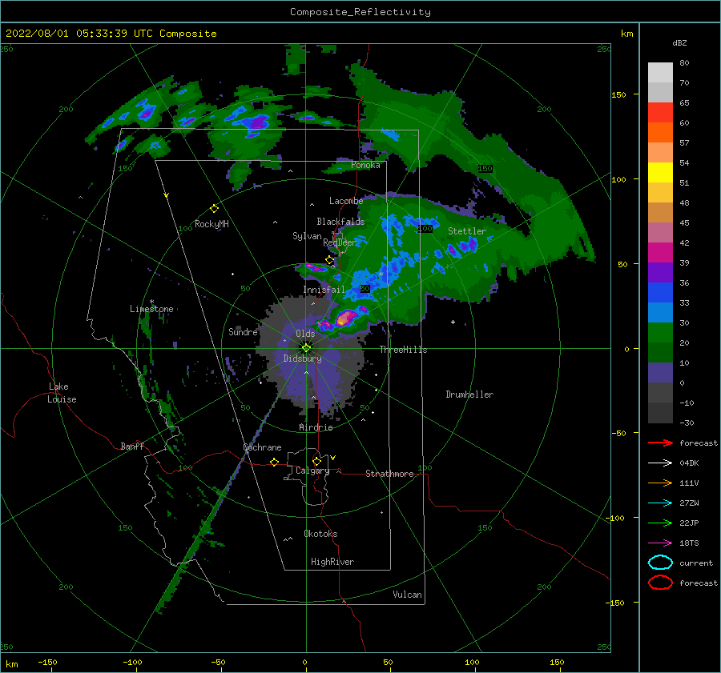Click intense storm core northeast of Olds
The width and height of the screenshot is (721, 673).
[x=346, y=318]
